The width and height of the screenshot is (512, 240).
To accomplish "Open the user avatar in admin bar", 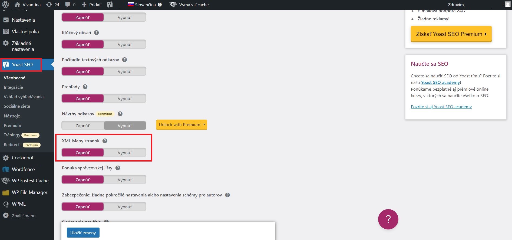I will coord(507,5).
